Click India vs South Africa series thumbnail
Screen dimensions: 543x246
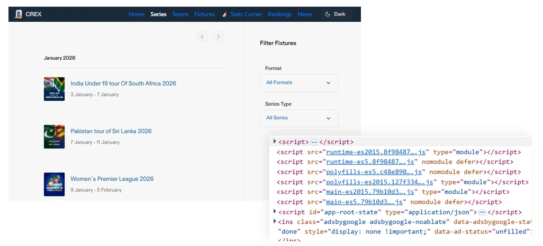tap(54, 89)
